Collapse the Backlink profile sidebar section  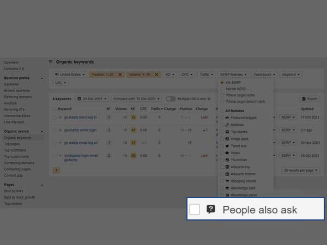click(x=42, y=78)
